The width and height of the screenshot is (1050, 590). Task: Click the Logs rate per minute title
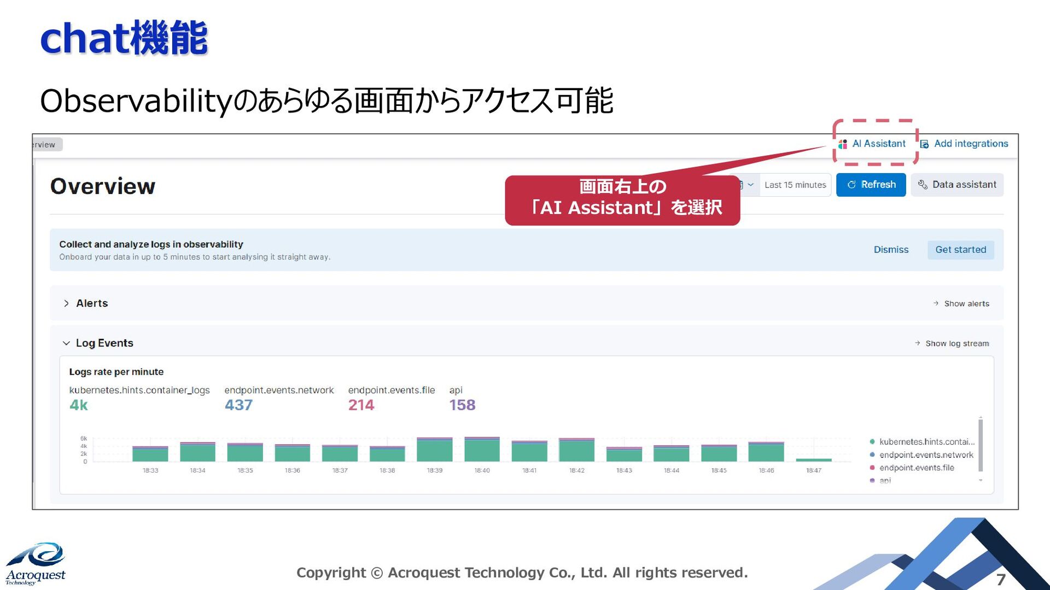click(x=116, y=372)
